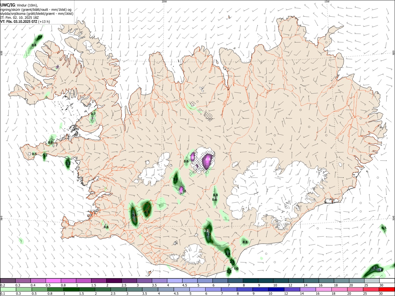This screenshot has height=296, width=395.
Task: Click the '15W' longitude label
Action: [x=326, y=2]
